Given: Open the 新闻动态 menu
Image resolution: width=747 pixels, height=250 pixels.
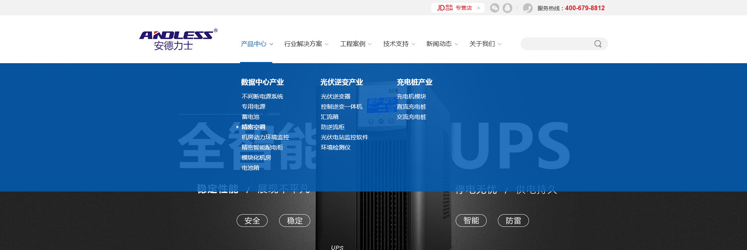Looking at the screenshot, I should click(x=439, y=44).
